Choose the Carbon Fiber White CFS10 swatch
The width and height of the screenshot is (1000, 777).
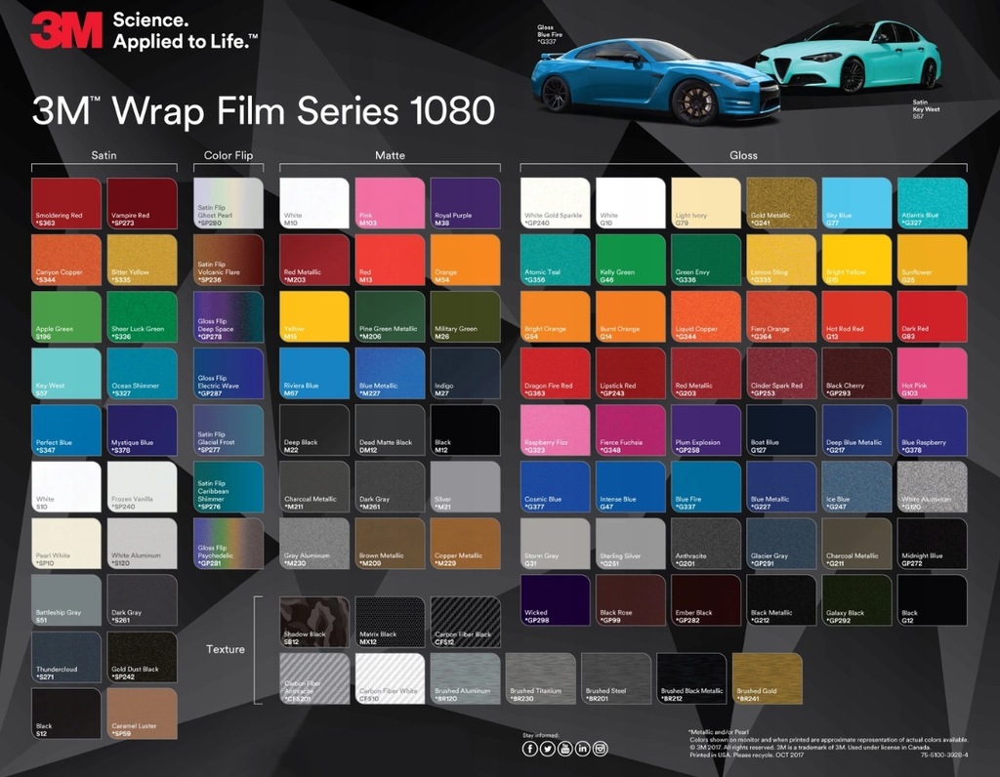click(390, 678)
